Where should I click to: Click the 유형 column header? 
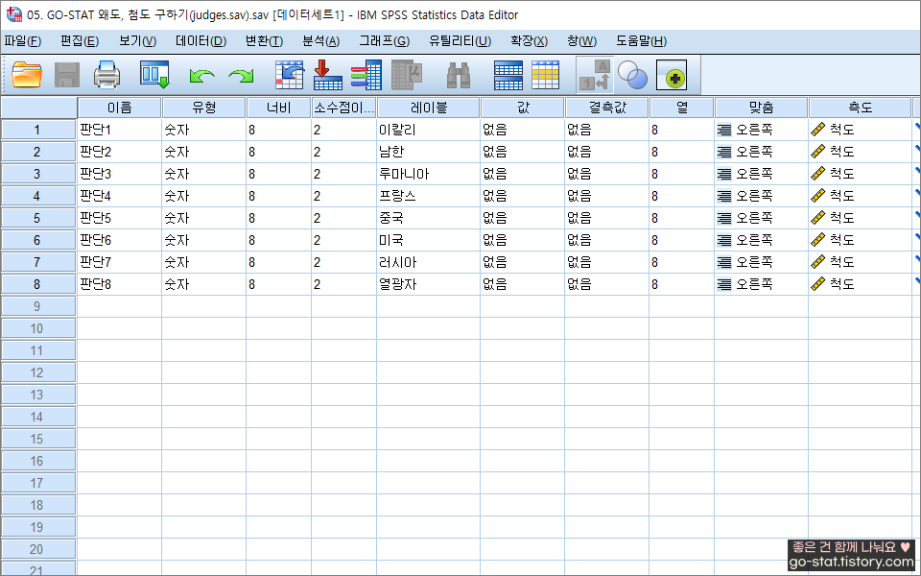pyautogui.click(x=203, y=108)
